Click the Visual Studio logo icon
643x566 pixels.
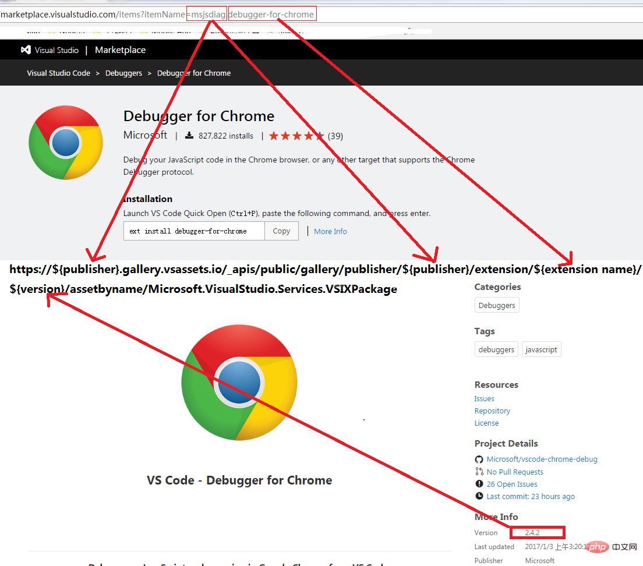[26, 50]
